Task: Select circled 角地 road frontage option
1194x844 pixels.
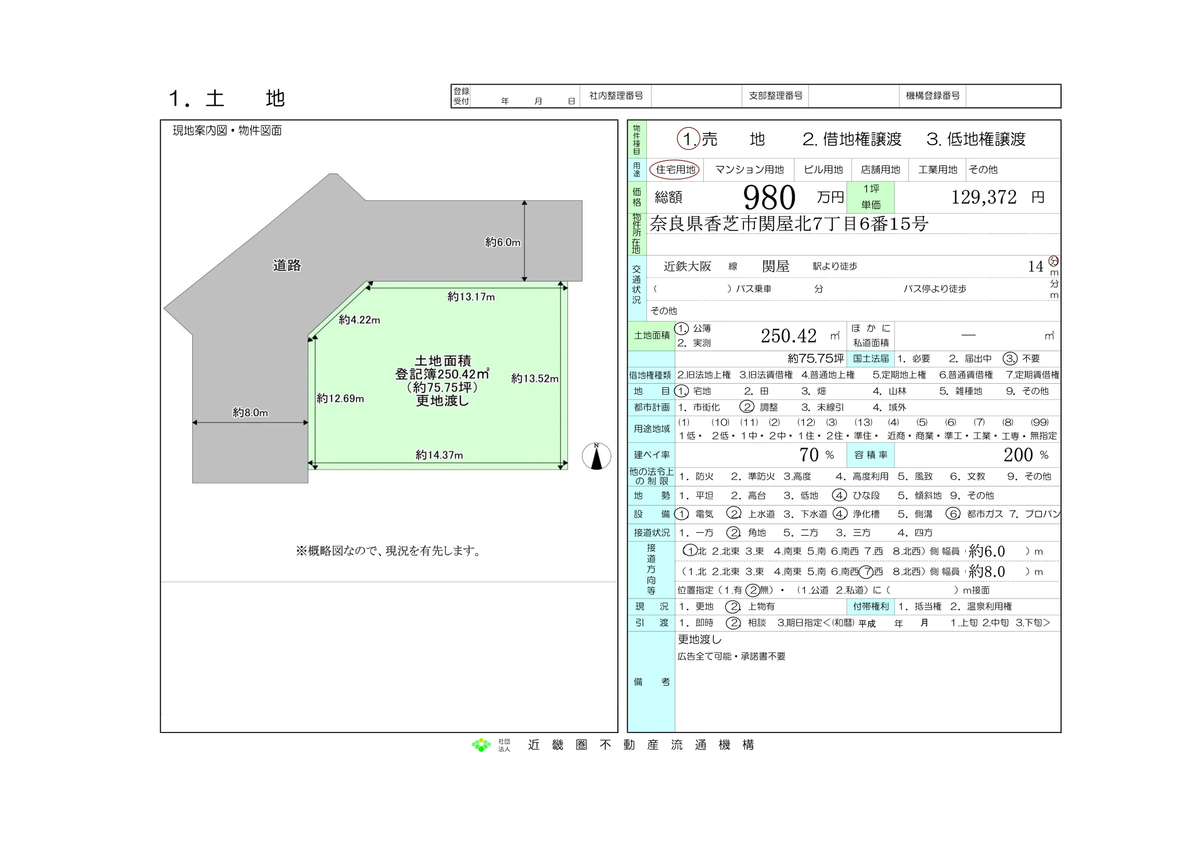Action: click(746, 533)
